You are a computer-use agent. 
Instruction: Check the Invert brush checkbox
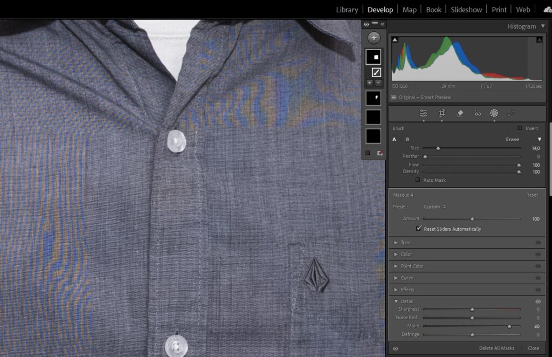[520, 128]
